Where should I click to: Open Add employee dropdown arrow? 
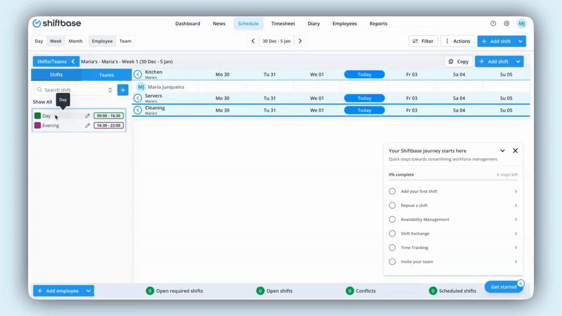tap(88, 291)
